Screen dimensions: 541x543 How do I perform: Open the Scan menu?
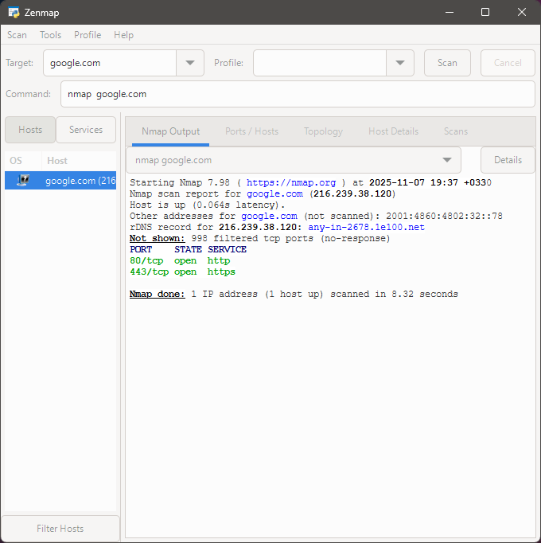17,35
